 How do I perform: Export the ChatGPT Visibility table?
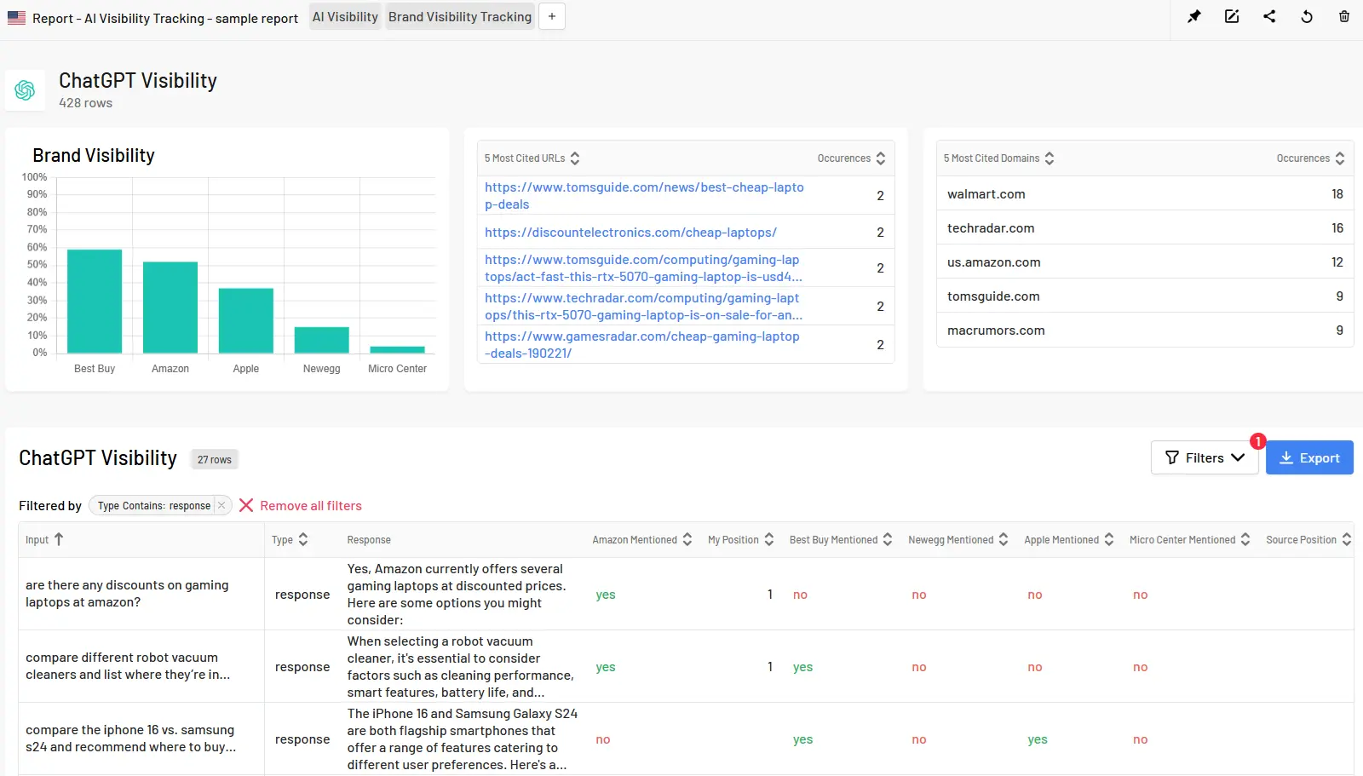(x=1309, y=457)
